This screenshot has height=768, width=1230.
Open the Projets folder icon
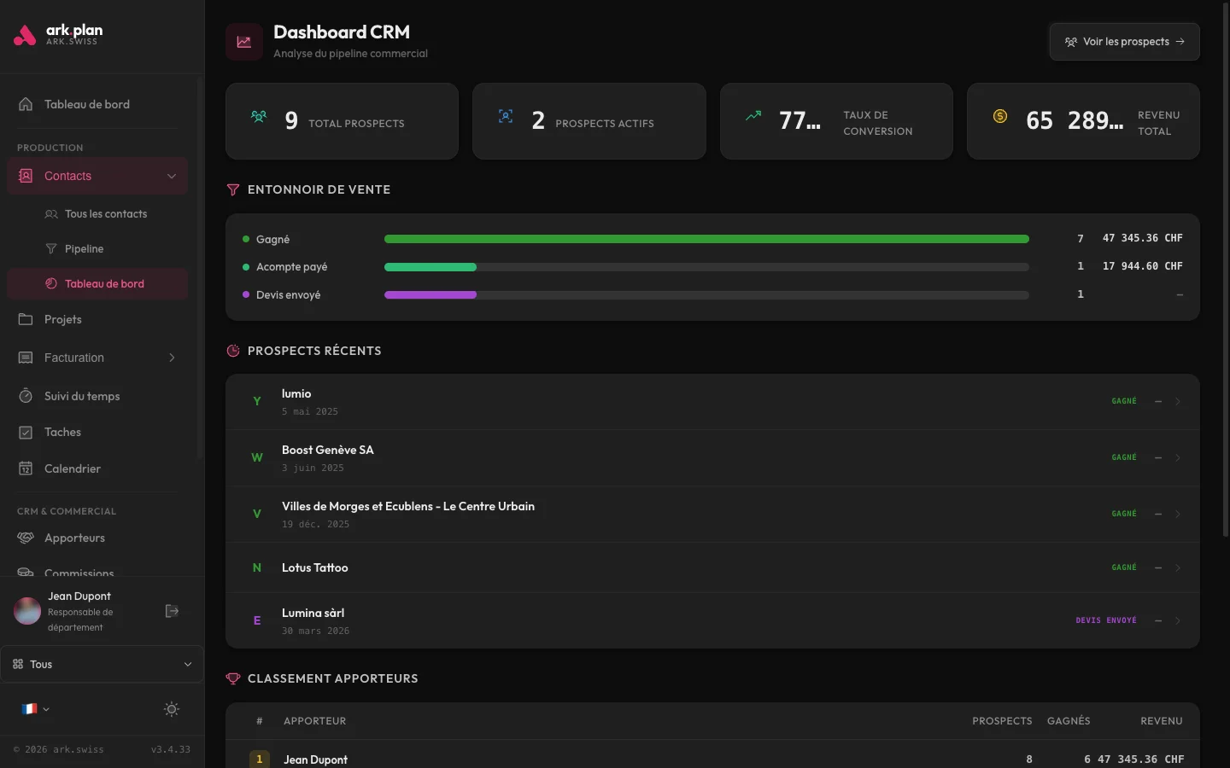[26, 319]
